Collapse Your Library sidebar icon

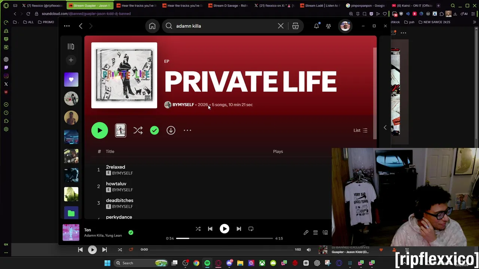click(x=71, y=46)
